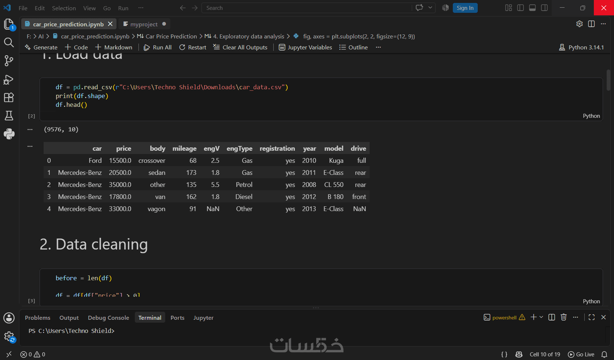Click language mode braces in status bar
The width and height of the screenshot is (614, 360).
pyautogui.click(x=504, y=354)
